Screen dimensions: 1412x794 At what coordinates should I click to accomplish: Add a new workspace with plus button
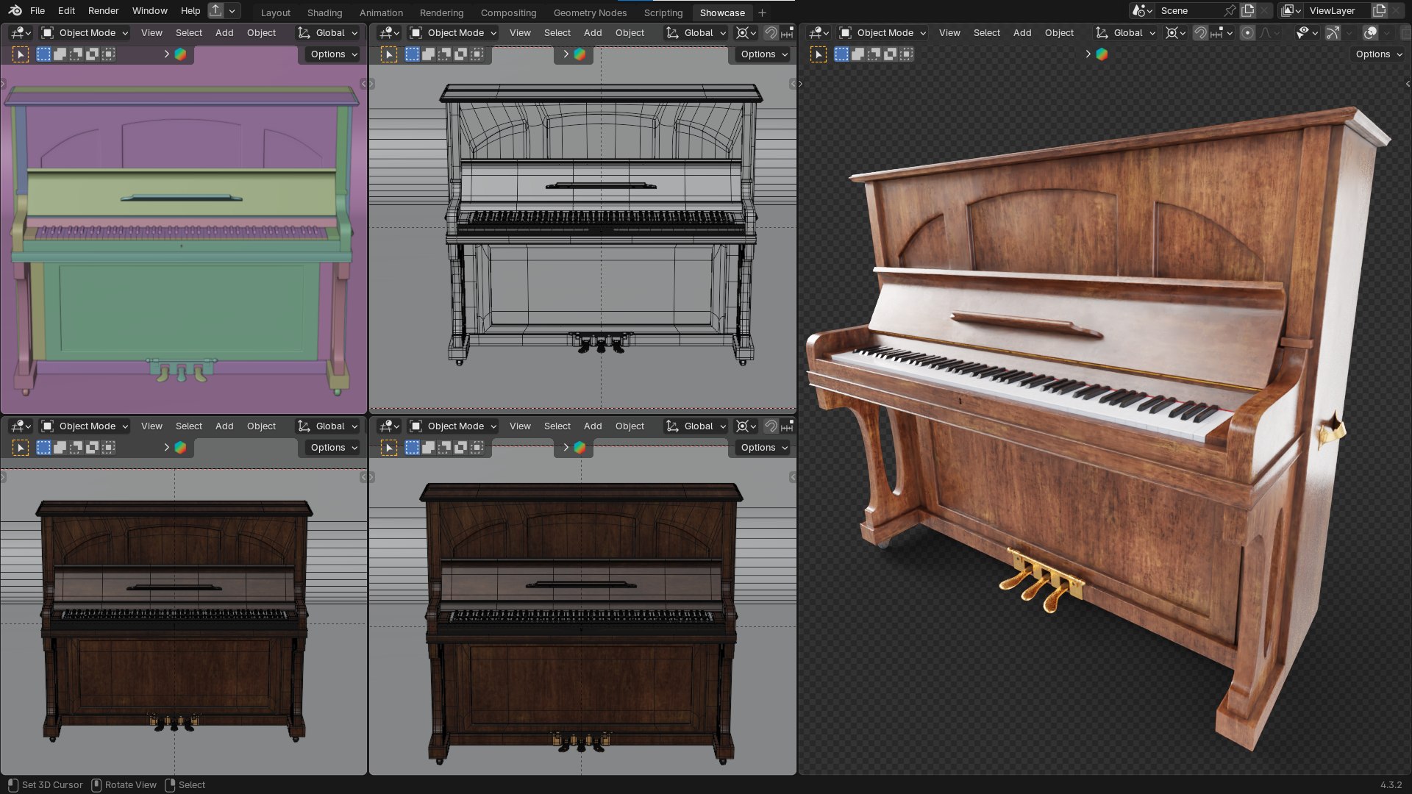762,12
